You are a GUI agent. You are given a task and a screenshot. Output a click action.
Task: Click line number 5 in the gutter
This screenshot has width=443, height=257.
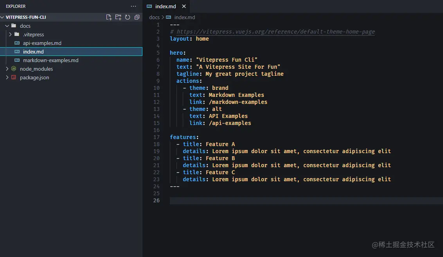pos(158,53)
